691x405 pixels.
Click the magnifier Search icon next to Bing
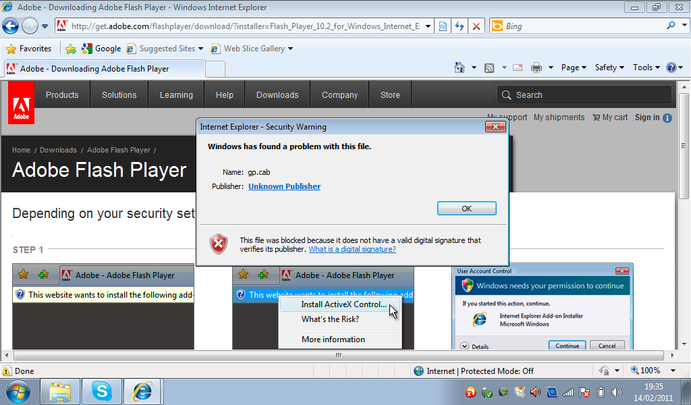point(671,26)
